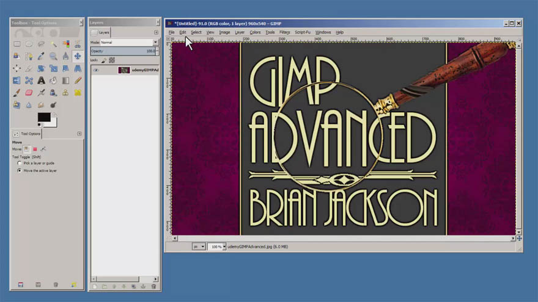Select the Cage Transform tool
The width and height of the screenshot is (538, 302).
[x=29, y=81]
